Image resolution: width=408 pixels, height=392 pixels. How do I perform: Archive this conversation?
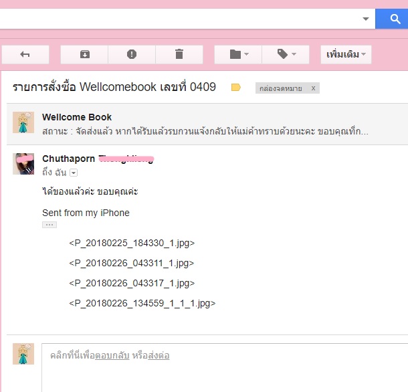click(84, 54)
